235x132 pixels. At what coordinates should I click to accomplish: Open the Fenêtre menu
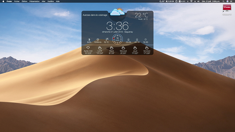[51, 1]
